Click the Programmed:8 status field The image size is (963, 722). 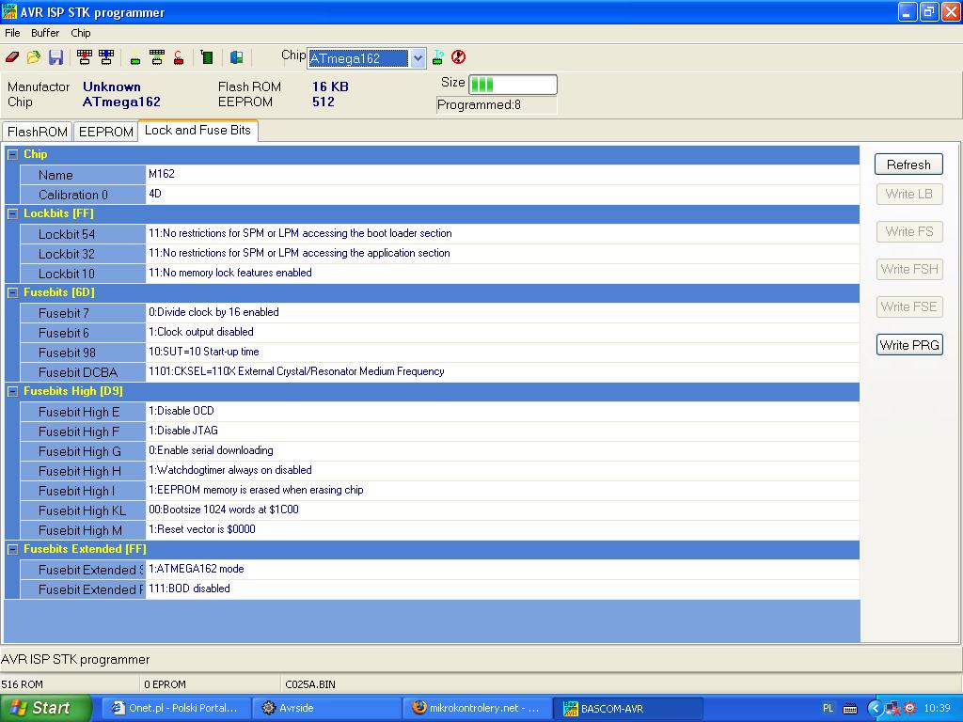[497, 105]
